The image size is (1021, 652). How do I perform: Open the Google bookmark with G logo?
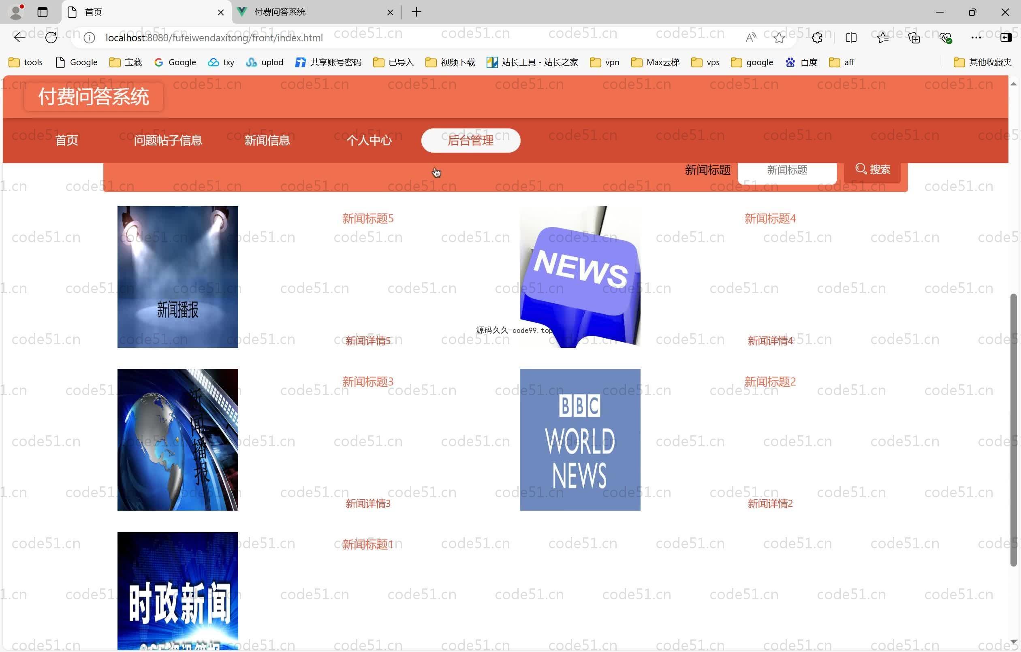point(175,62)
